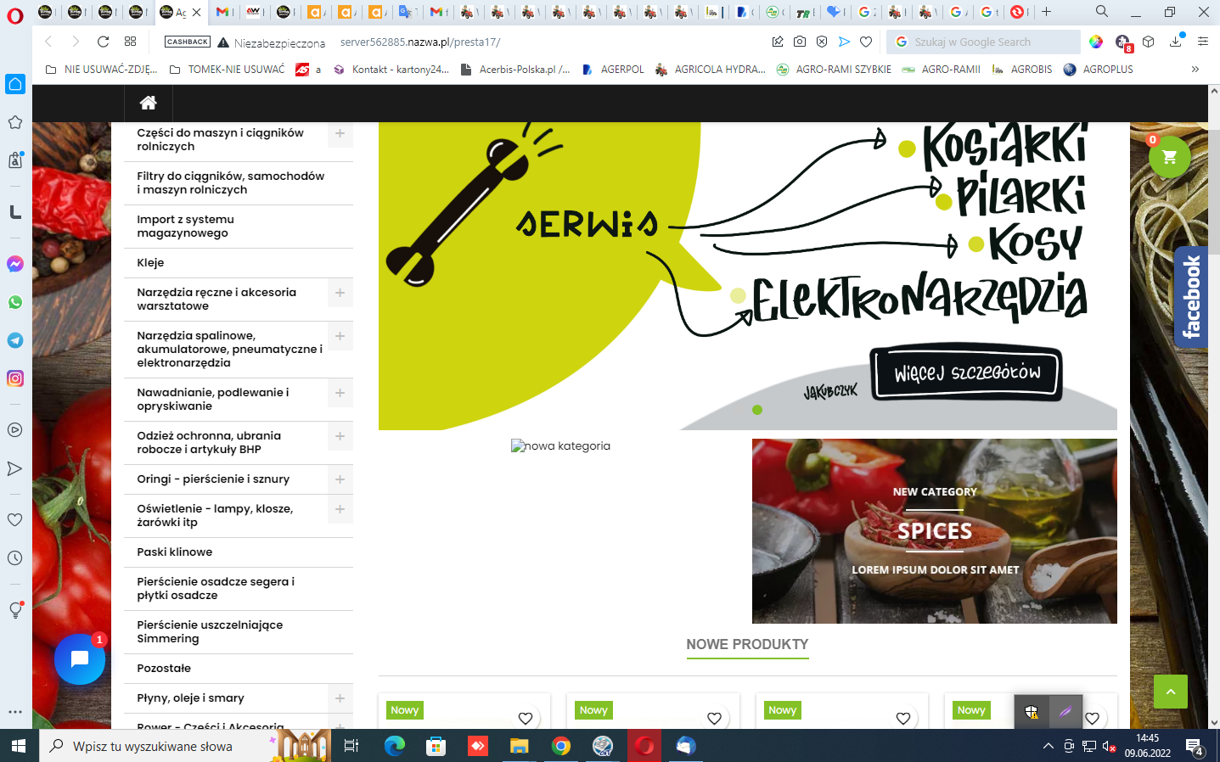This screenshot has width=1220, height=762.
Task: Open the facebook side tab
Action: (x=1191, y=297)
